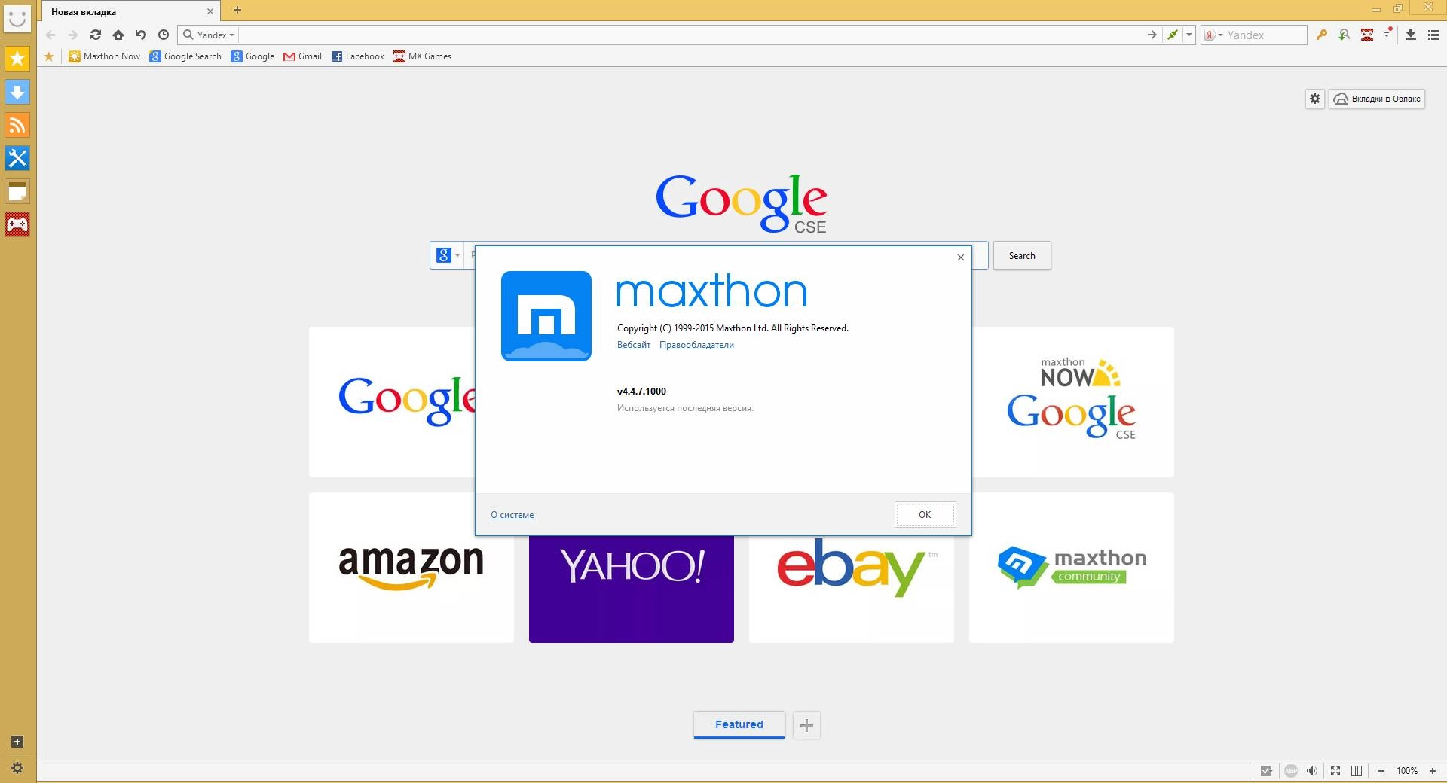Open the main menu list icon
Image resolution: width=1447 pixels, height=783 pixels.
coord(1433,35)
